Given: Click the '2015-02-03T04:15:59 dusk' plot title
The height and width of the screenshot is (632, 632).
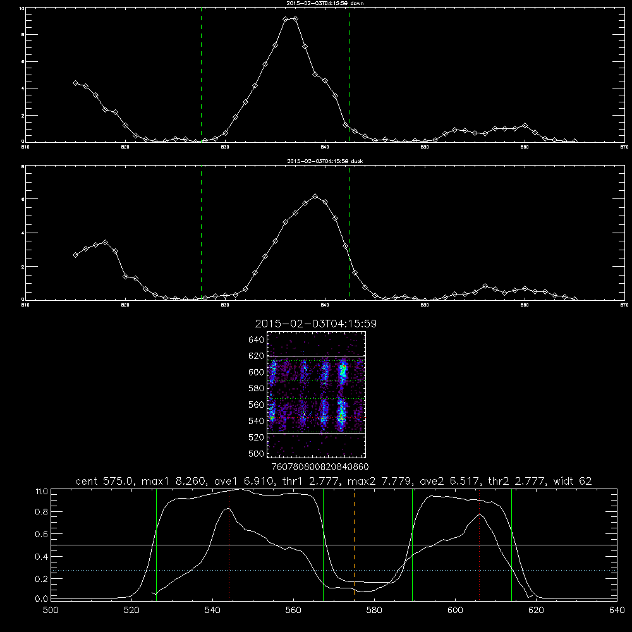Looking at the screenshot, I should click(x=325, y=161).
